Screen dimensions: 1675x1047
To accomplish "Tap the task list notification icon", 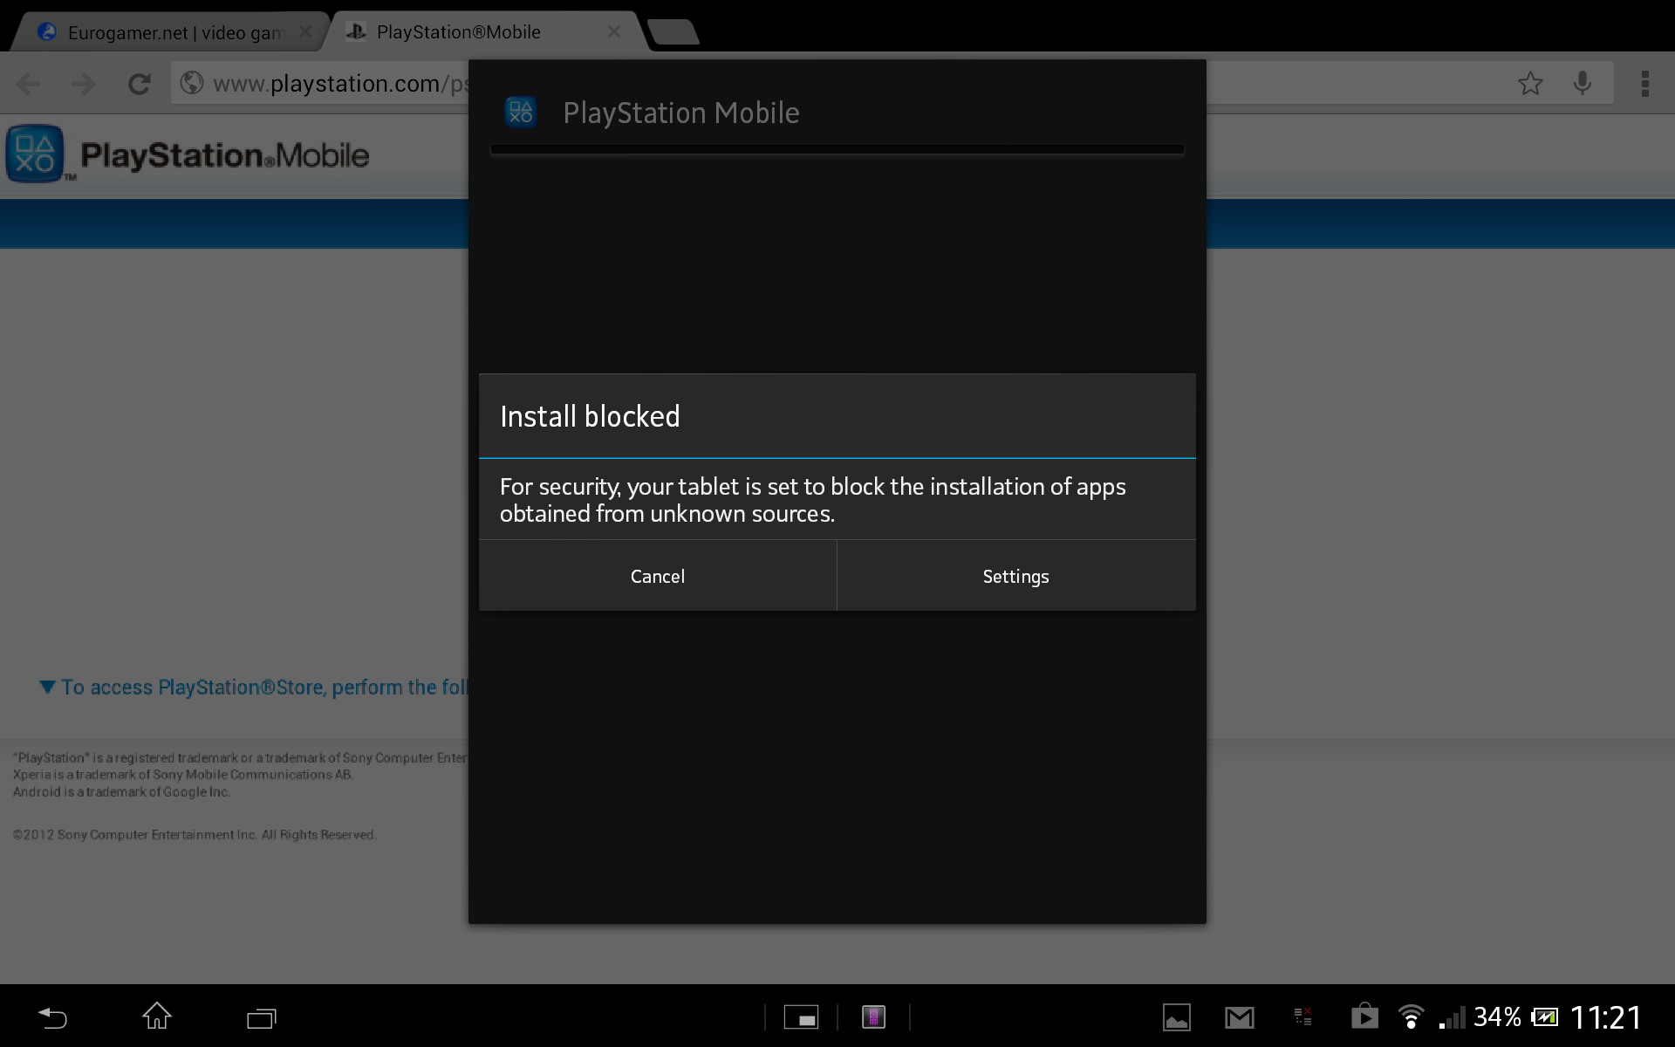I will point(1302,1017).
